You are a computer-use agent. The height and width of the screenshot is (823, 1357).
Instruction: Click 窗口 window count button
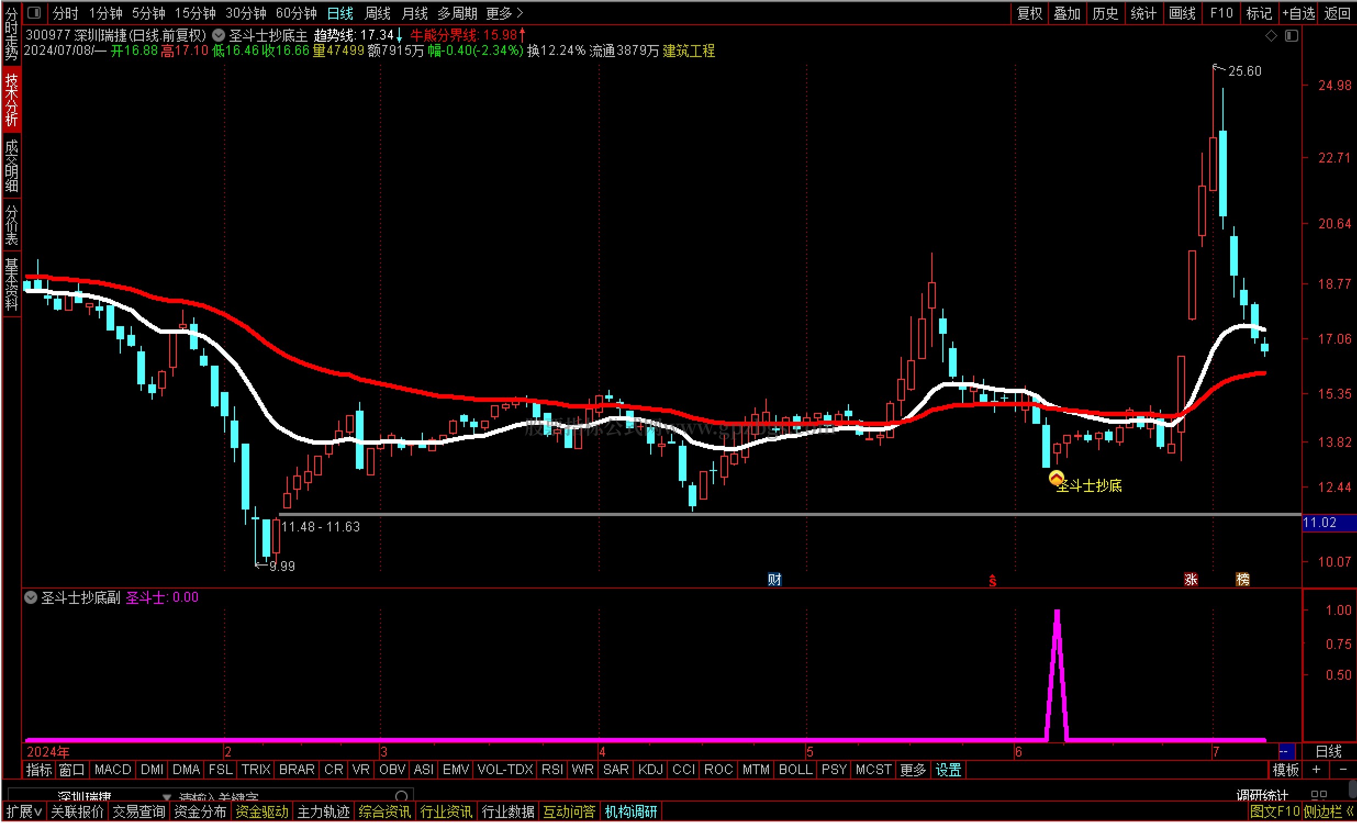[x=71, y=770]
